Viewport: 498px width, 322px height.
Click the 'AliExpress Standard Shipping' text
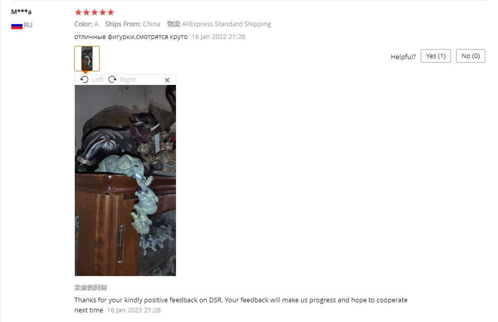(x=227, y=24)
